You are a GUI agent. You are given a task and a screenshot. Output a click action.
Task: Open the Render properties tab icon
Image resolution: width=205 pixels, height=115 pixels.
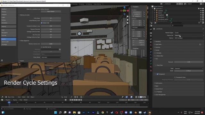(x=151, y=33)
